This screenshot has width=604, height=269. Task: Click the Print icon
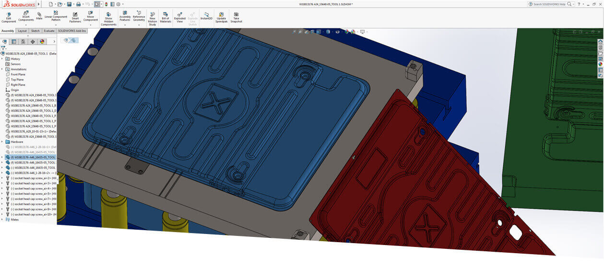[78, 4]
